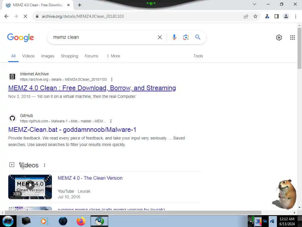Viewport: 302px width, 227px height.
Task: Open Videos section options menu
Action: click(x=45, y=165)
